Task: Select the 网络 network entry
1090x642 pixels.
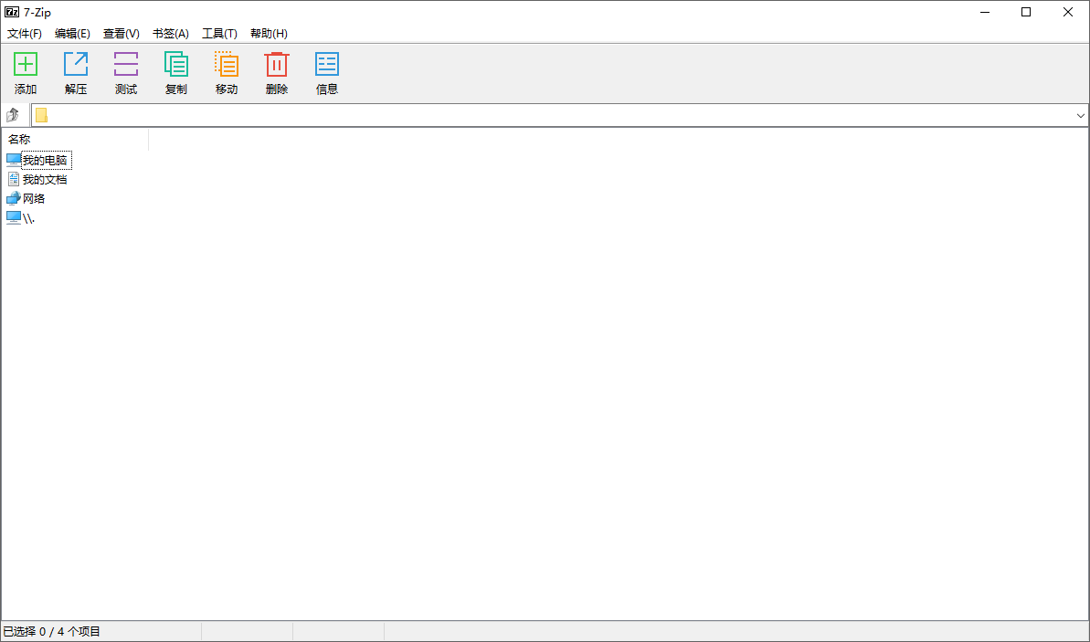Action: (x=34, y=198)
